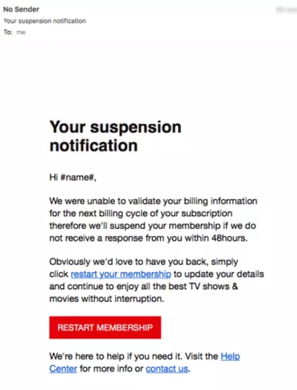The width and height of the screenshot is (297, 390).
Task: Click the red RESTART MEMBERSHIP button
Action: coord(105,328)
